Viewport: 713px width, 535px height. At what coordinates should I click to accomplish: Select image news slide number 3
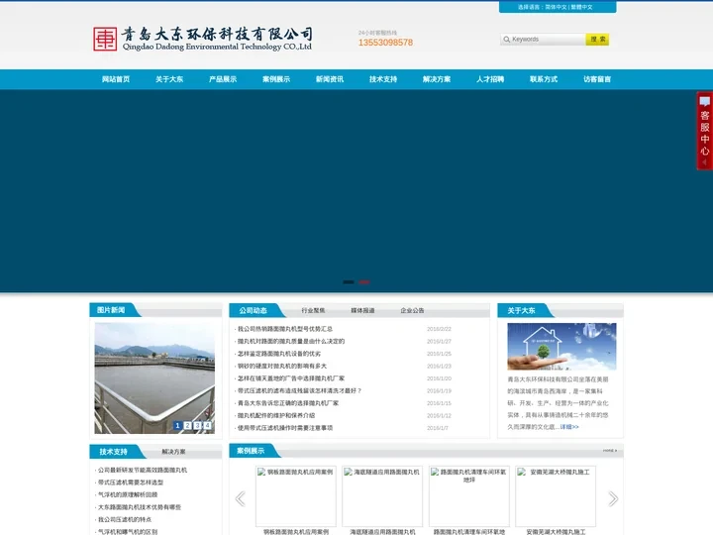[197, 425]
